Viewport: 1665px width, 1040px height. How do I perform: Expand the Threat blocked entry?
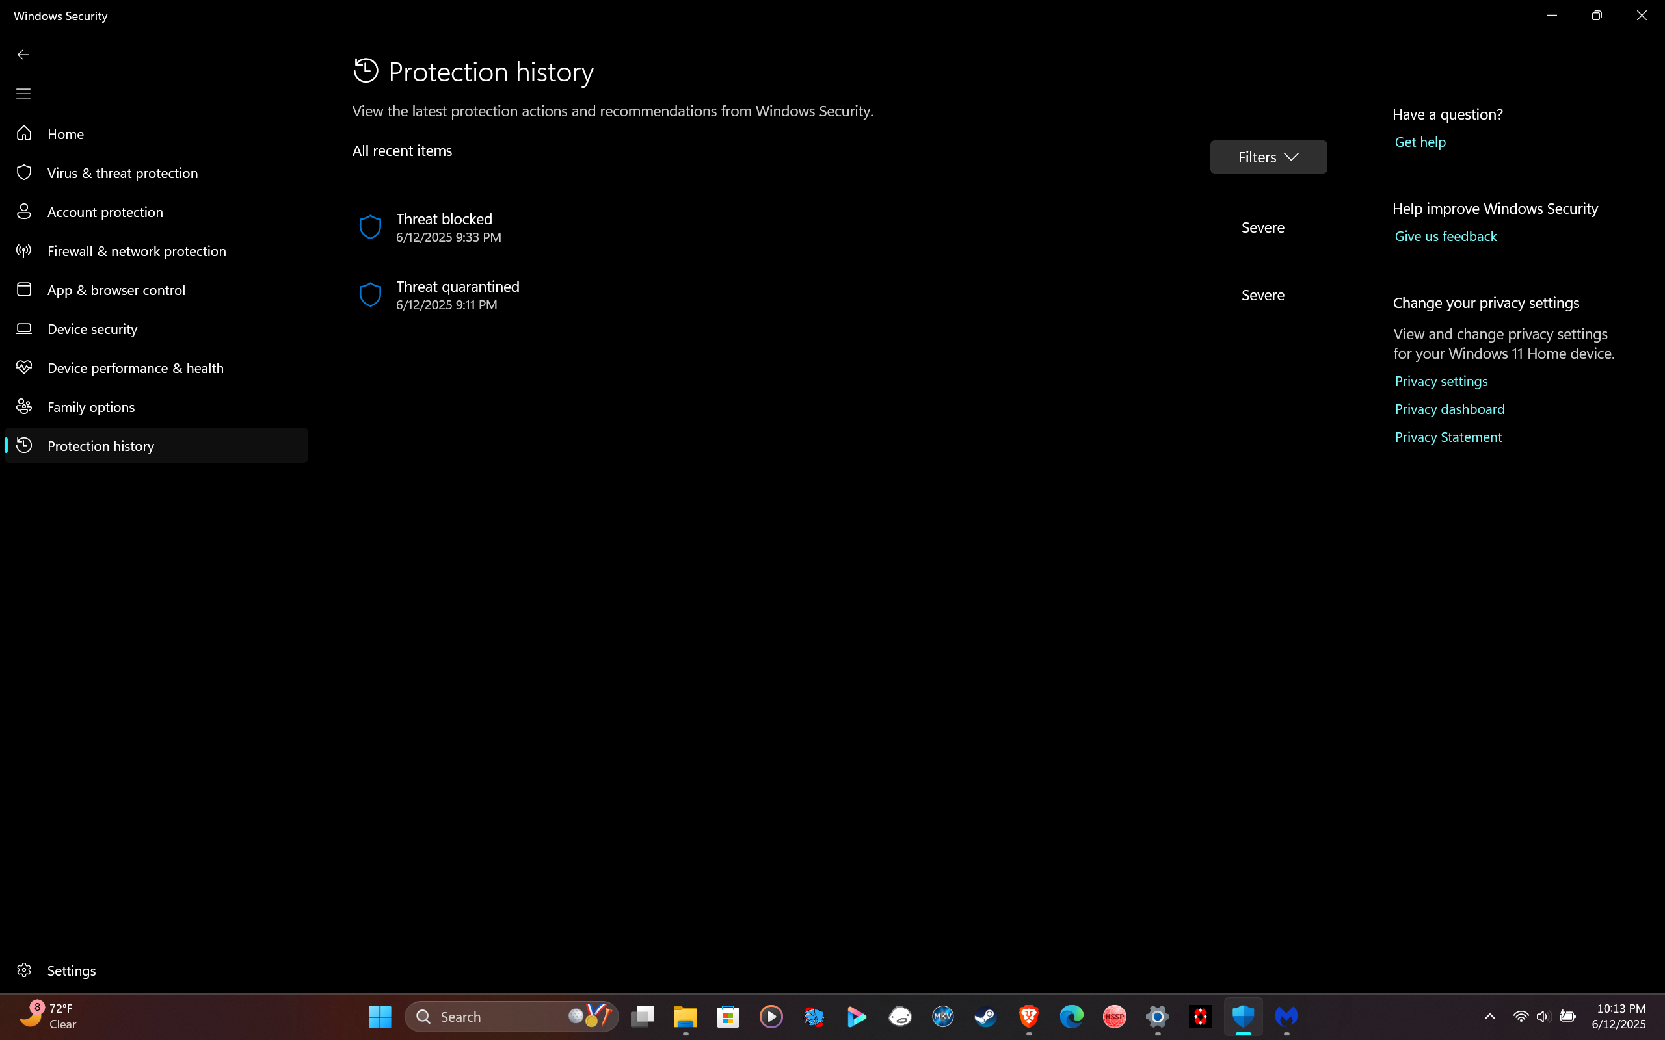(444, 227)
